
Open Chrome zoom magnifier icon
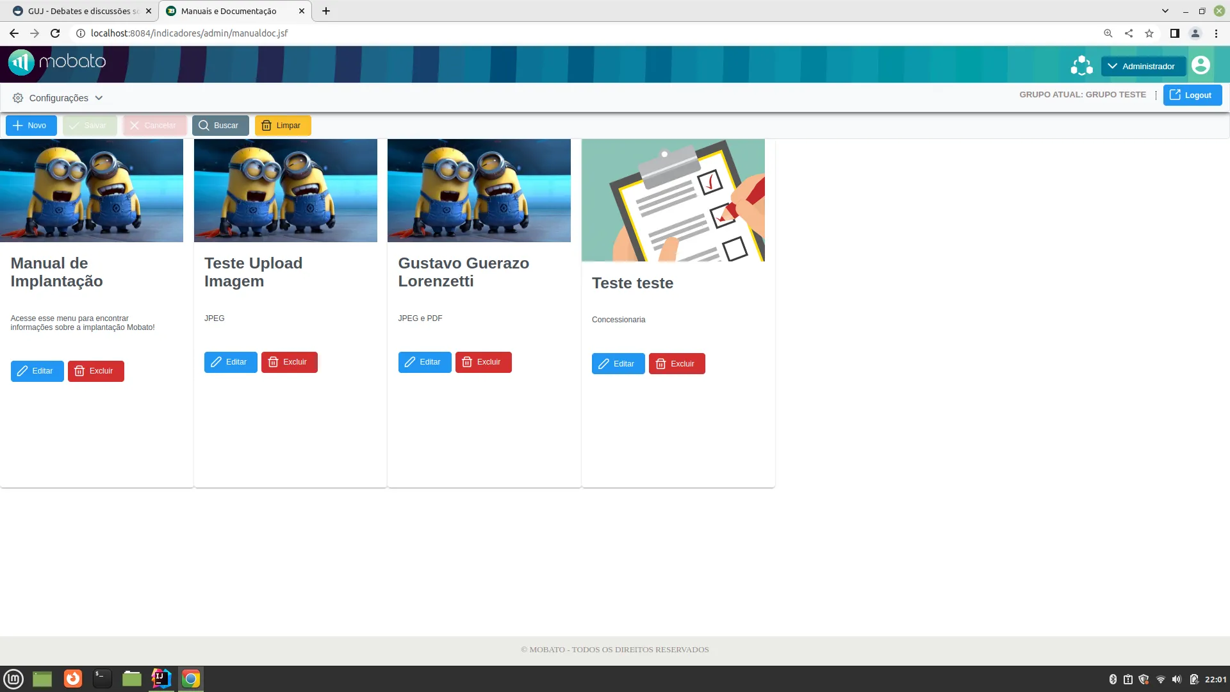point(1108,33)
